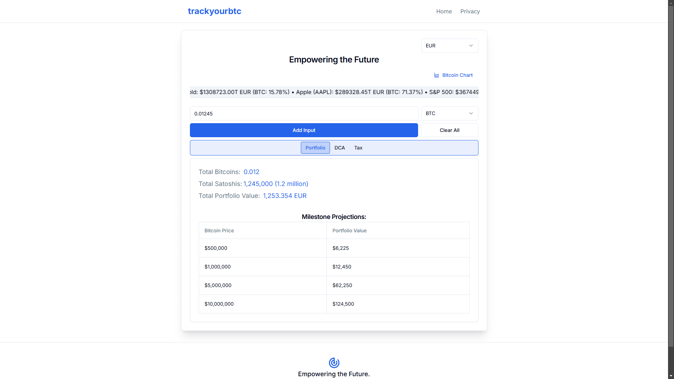Click the trackyourbtc logo

214,11
